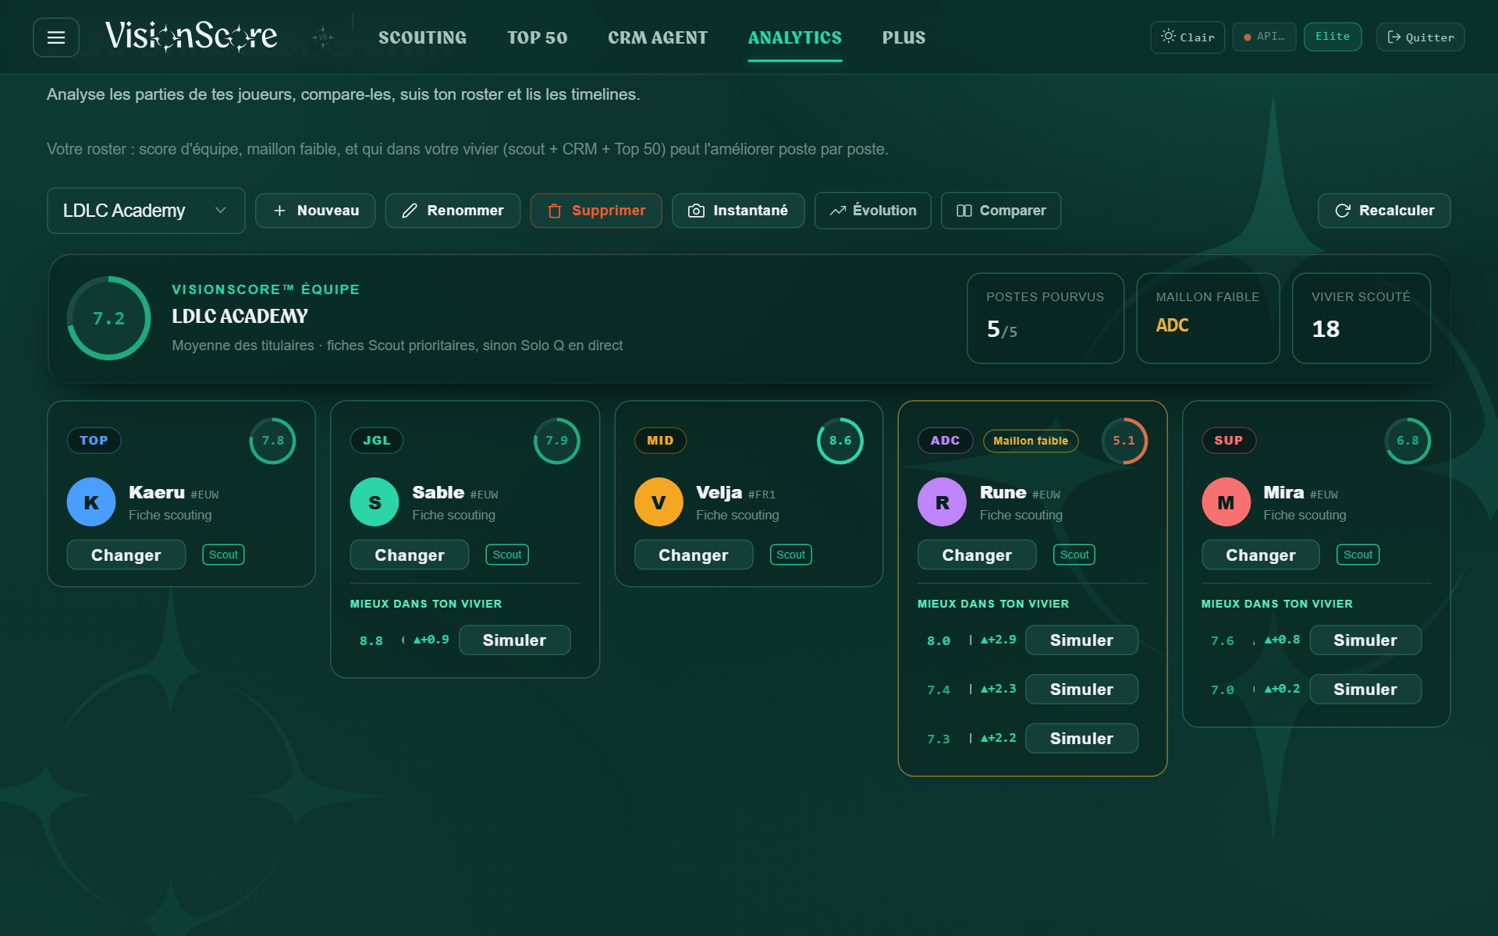Click the 6.8 score ring for SUP
This screenshot has height=936, width=1498.
(1407, 441)
